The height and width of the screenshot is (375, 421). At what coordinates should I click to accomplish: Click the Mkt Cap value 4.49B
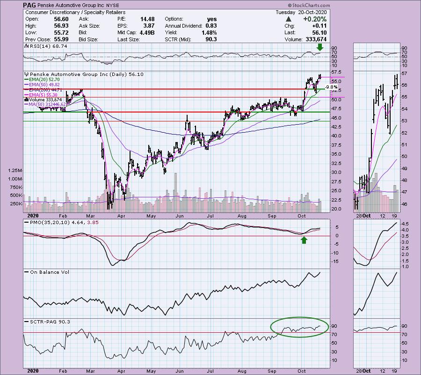click(x=147, y=32)
